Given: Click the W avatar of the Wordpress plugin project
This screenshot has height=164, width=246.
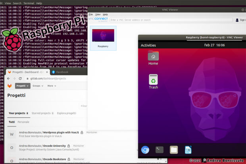Looking at the screenshot, I should [12, 134].
